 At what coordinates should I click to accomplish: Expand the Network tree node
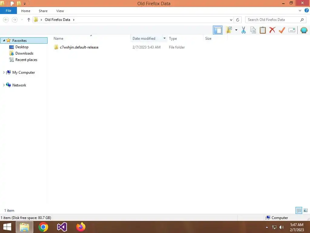pos(4,85)
